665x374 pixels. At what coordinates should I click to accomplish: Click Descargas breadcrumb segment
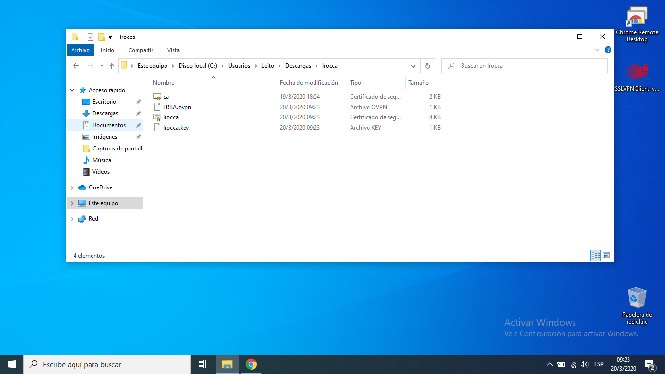(298, 66)
